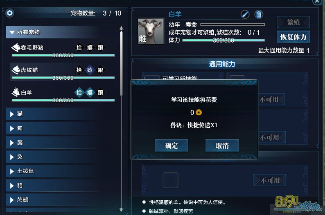Toggle 嬉 play for 虎纹猫

point(90,70)
